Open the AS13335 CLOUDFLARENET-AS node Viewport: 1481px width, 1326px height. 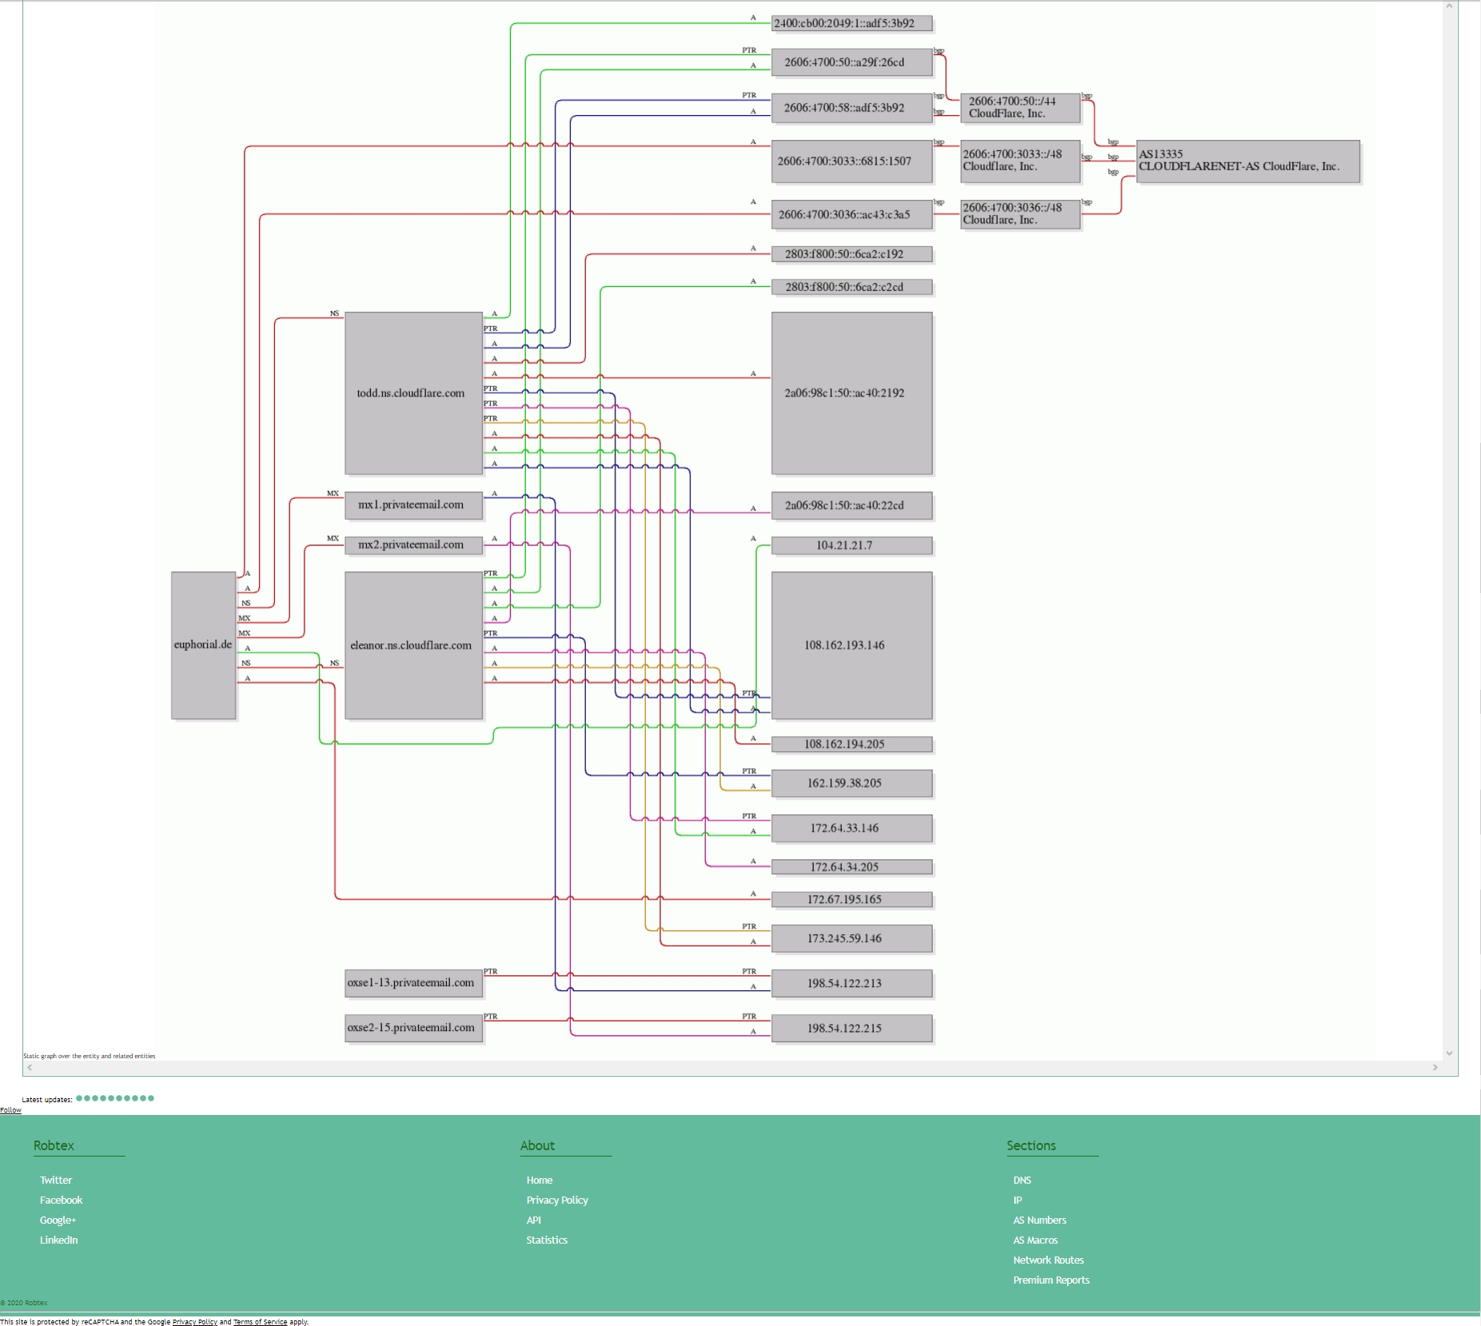tap(1247, 161)
